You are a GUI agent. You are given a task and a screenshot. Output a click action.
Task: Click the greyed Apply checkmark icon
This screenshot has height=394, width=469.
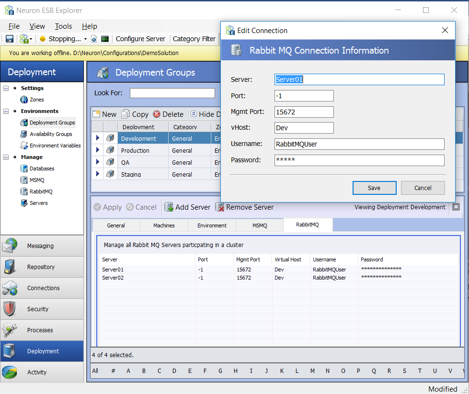97,207
